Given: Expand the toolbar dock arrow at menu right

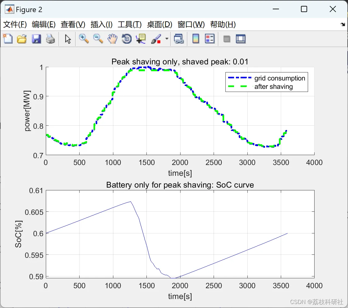Looking at the screenshot, I should [343, 24].
